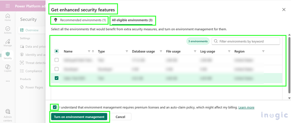Viewport: 291px width, 123px height.
Task: Click the Filter environments by keyword field
Action: pos(246,41)
